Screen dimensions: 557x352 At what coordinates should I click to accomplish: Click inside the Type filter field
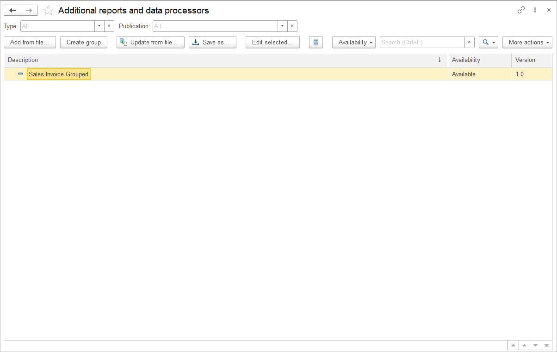click(x=57, y=26)
